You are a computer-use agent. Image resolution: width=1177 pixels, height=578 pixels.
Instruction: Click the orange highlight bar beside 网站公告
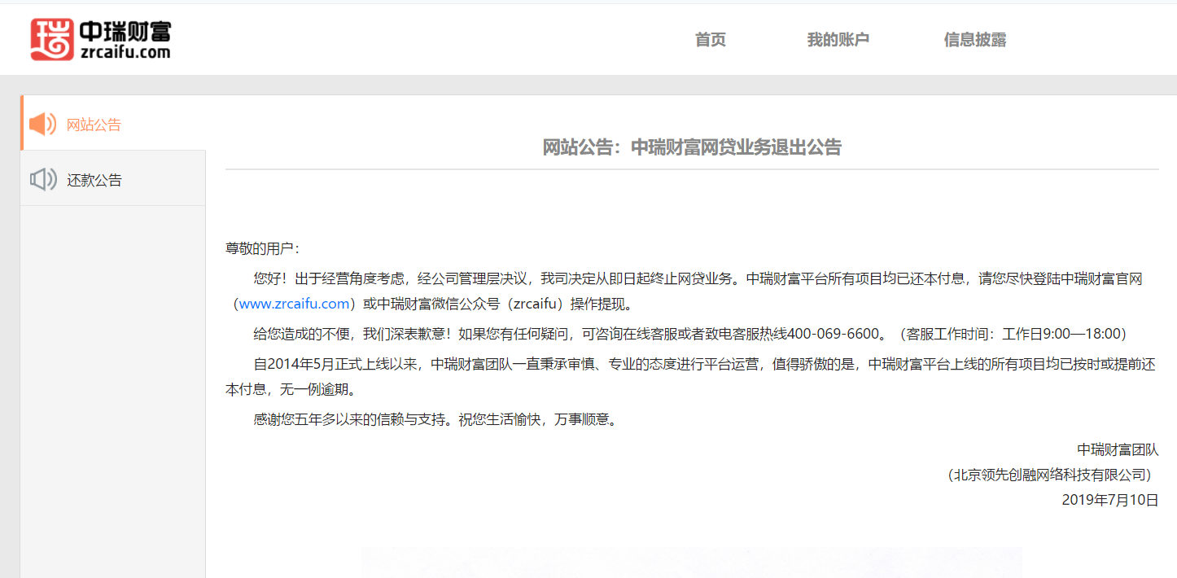[x=22, y=123]
